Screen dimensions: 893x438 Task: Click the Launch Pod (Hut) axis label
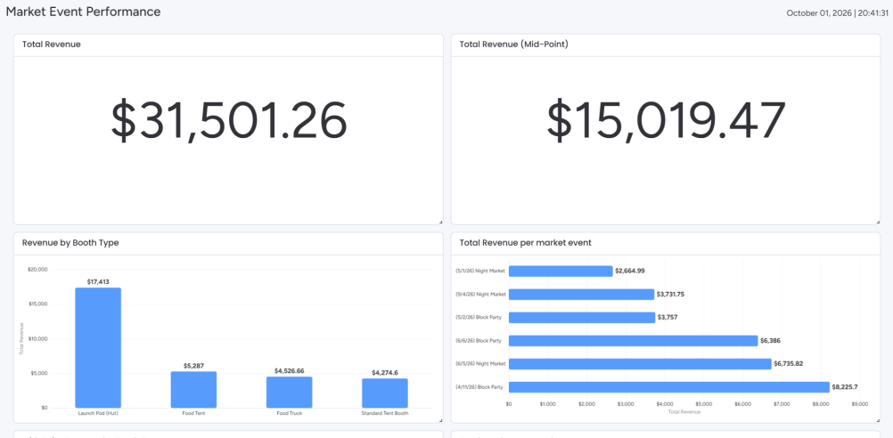(98, 414)
